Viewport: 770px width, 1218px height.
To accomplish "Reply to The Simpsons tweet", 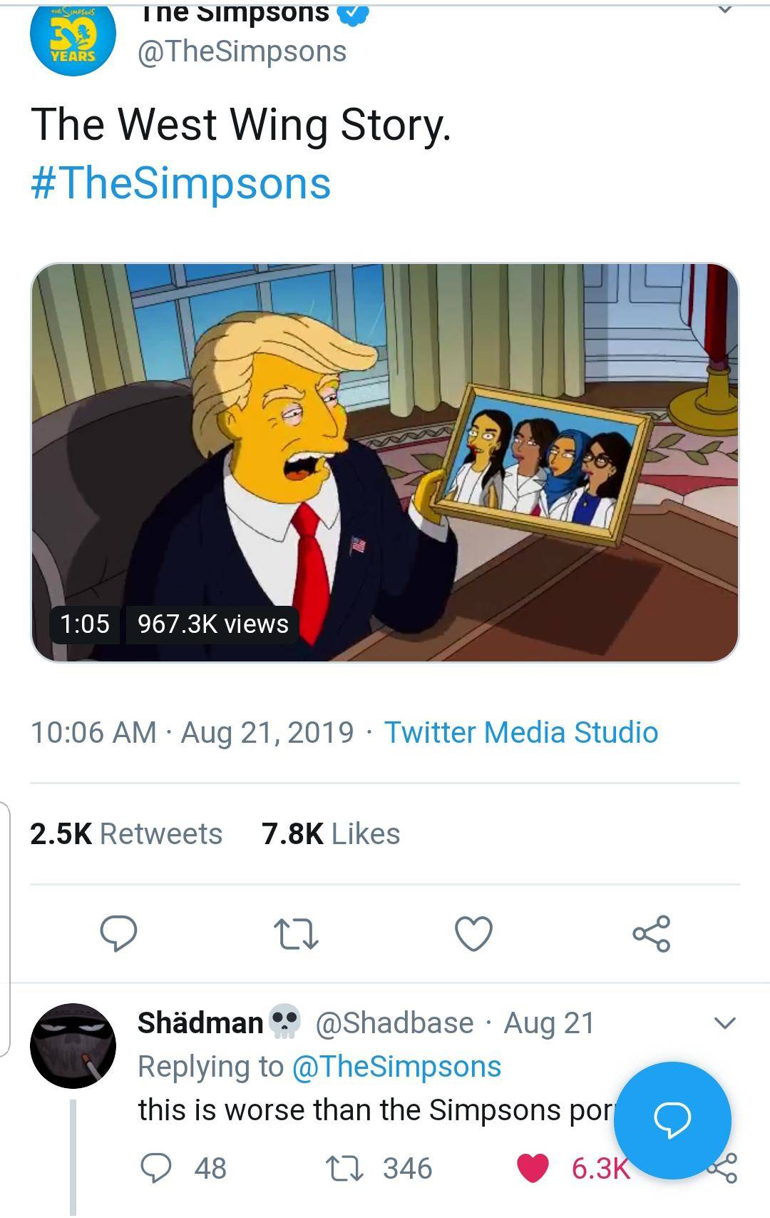I will pyautogui.click(x=118, y=933).
